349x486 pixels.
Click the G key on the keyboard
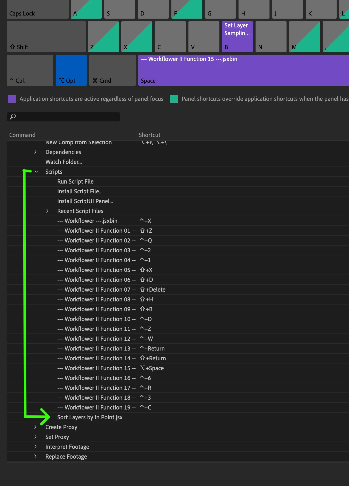coord(220,9)
